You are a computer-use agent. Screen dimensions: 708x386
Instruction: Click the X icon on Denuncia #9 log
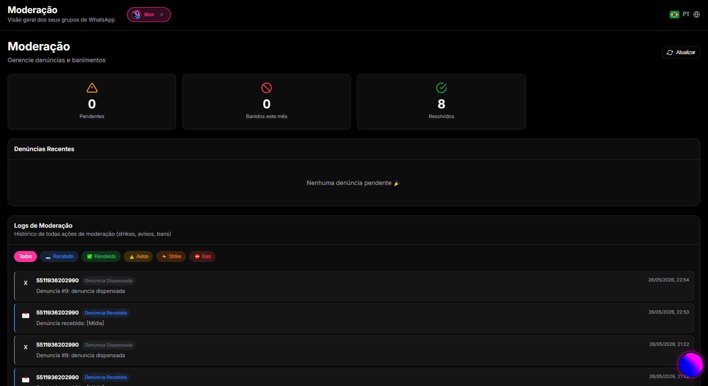pyautogui.click(x=26, y=283)
